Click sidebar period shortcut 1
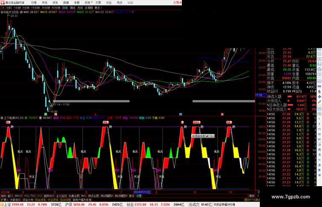The image size is (322, 207). pos(319,119)
